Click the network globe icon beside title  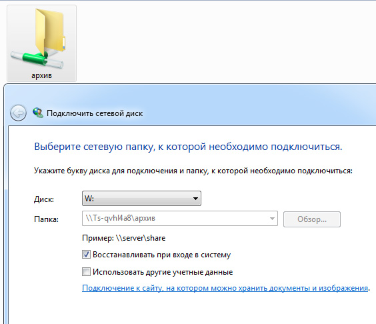click(38, 113)
